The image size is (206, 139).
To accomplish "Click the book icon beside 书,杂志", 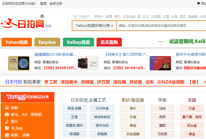I will (7, 128).
